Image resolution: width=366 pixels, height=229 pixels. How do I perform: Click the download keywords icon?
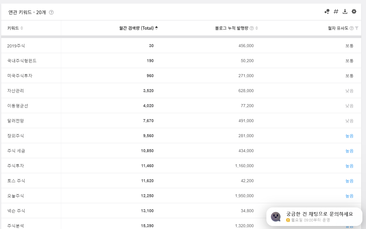[345, 11]
